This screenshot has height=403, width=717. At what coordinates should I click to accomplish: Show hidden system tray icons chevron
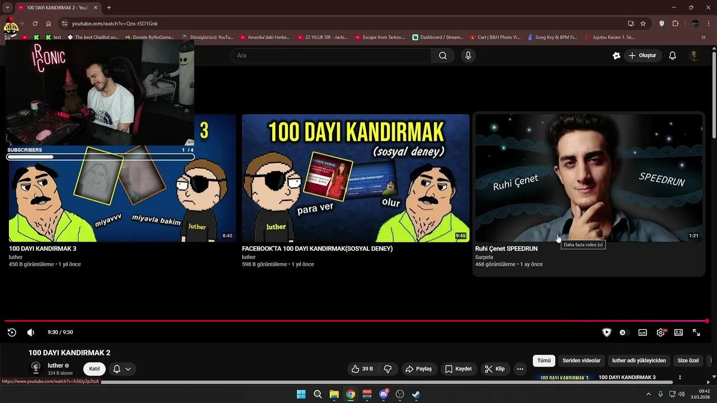click(x=649, y=394)
